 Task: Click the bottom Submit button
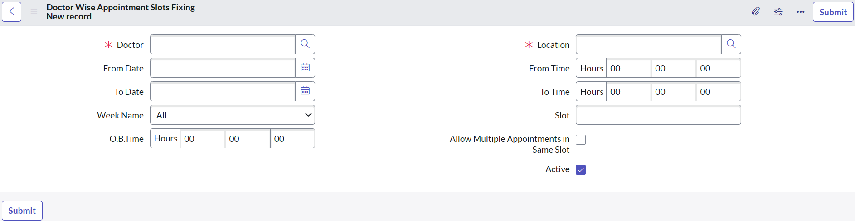22,211
